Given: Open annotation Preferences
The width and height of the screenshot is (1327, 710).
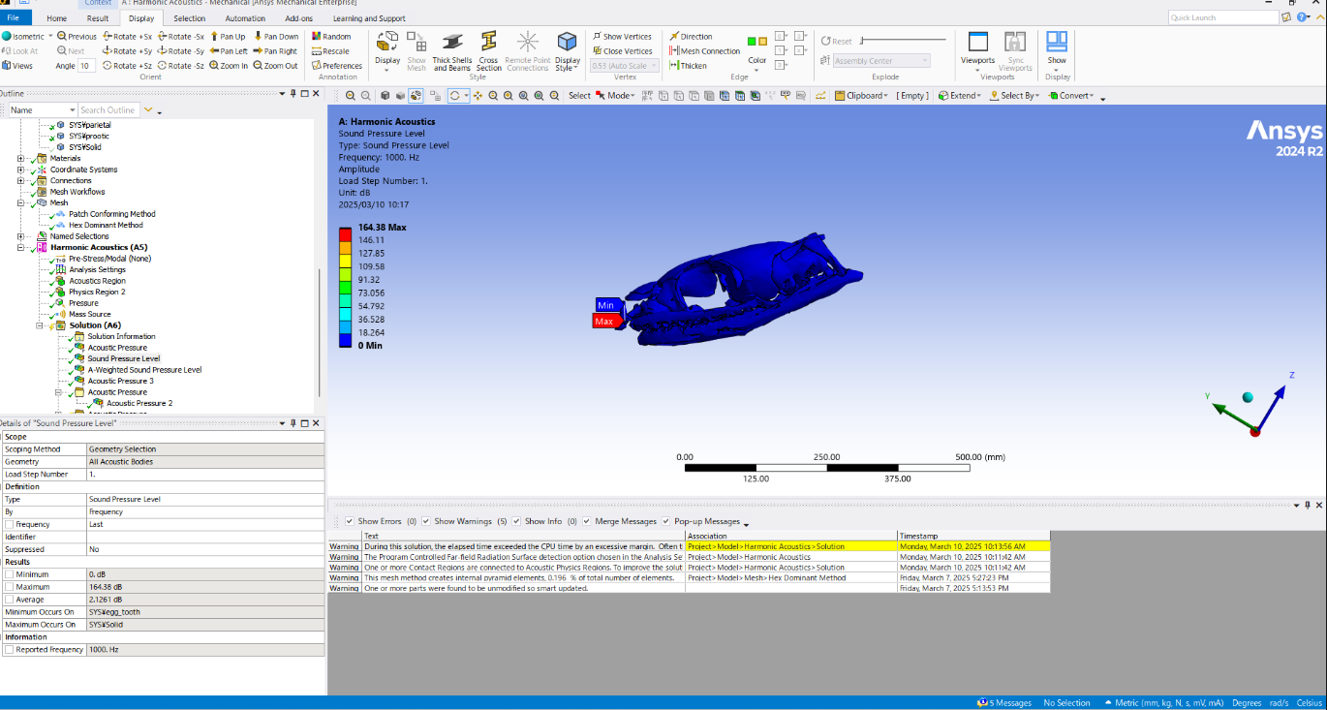Looking at the screenshot, I should (337, 66).
